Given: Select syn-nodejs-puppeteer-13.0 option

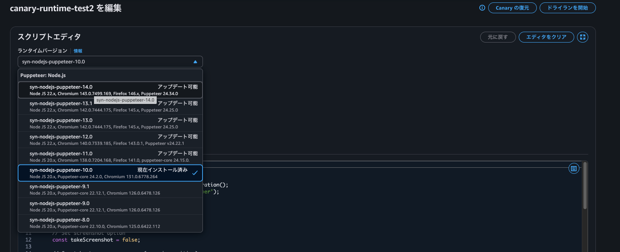Looking at the screenshot, I should click(110, 123).
